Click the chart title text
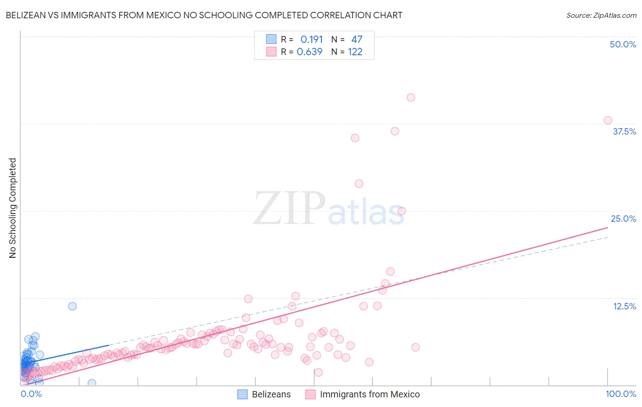Image resolution: width=642 pixels, height=407 pixels. click(204, 15)
